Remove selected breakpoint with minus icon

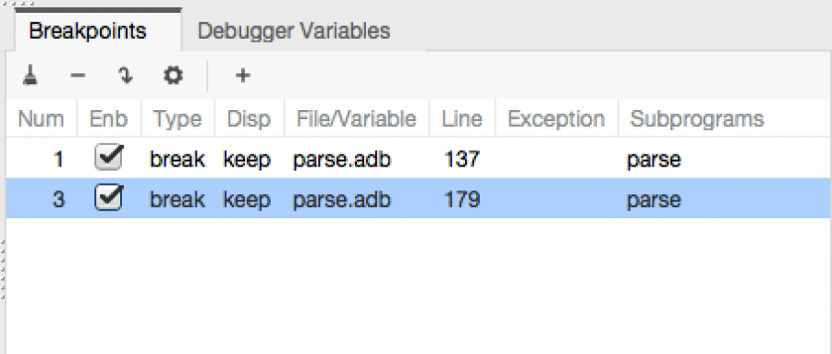[78, 76]
